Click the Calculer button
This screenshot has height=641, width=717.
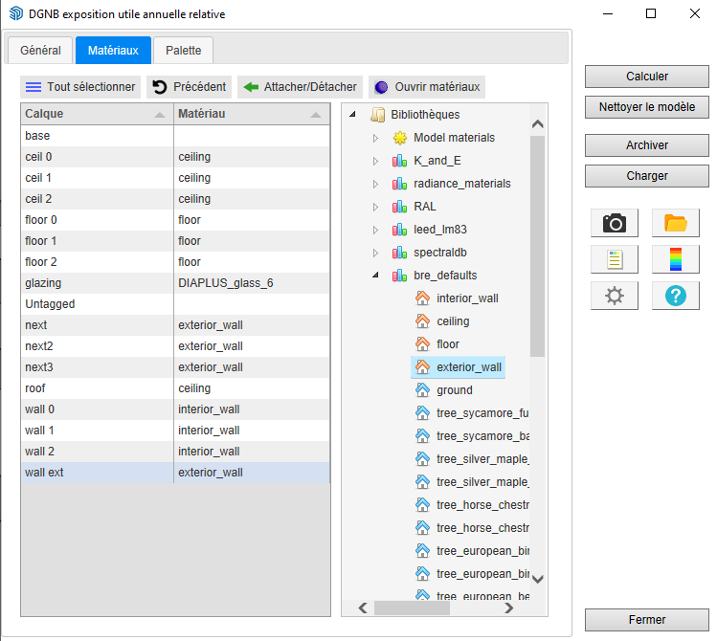[646, 77]
